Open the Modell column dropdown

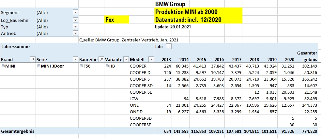coord(151,59)
